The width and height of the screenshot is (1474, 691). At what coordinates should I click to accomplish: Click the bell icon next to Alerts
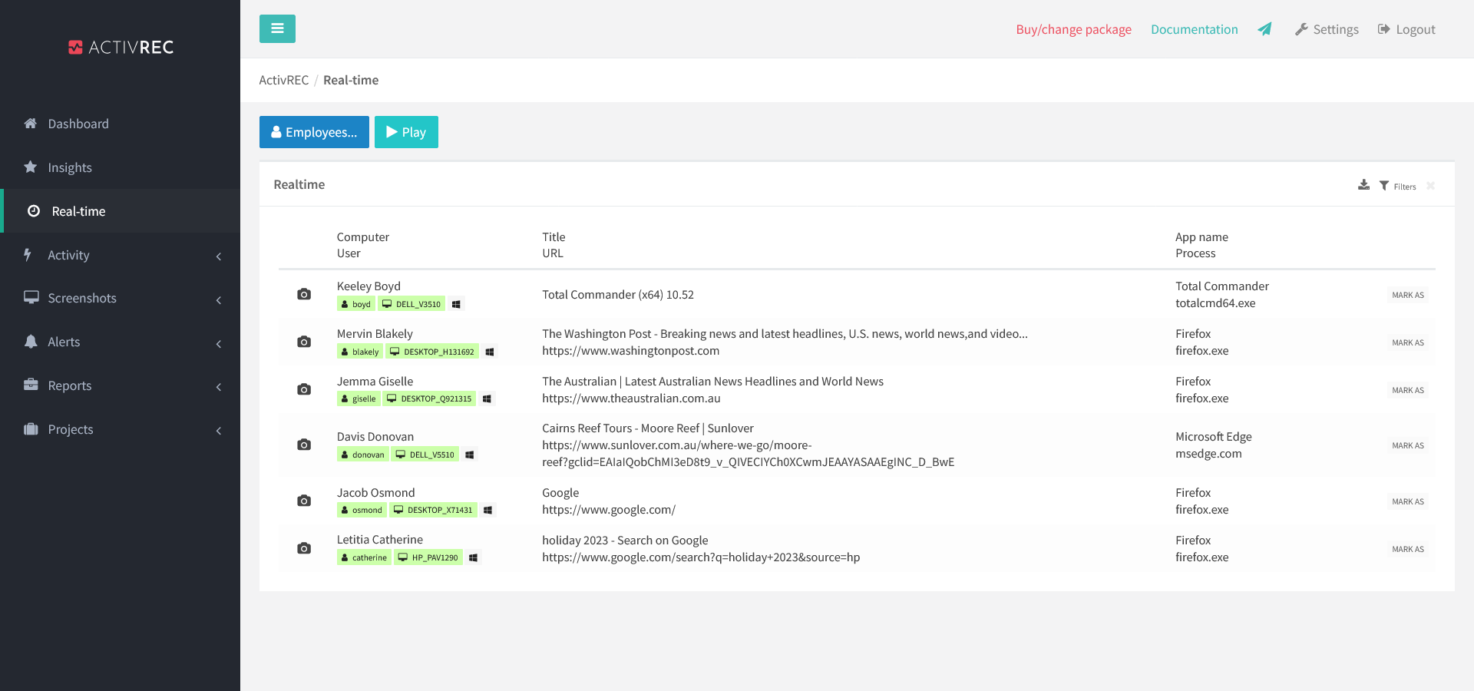[x=31, y=342]
